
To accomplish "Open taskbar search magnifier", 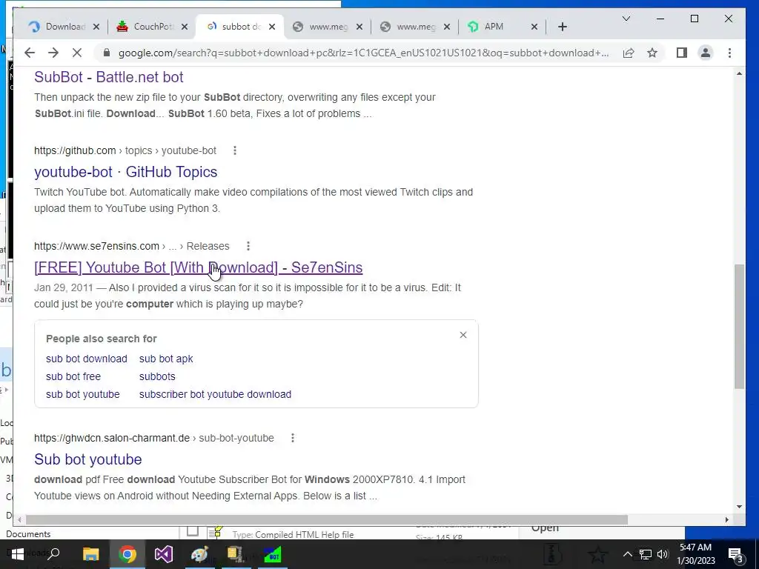I will (53, 554).
